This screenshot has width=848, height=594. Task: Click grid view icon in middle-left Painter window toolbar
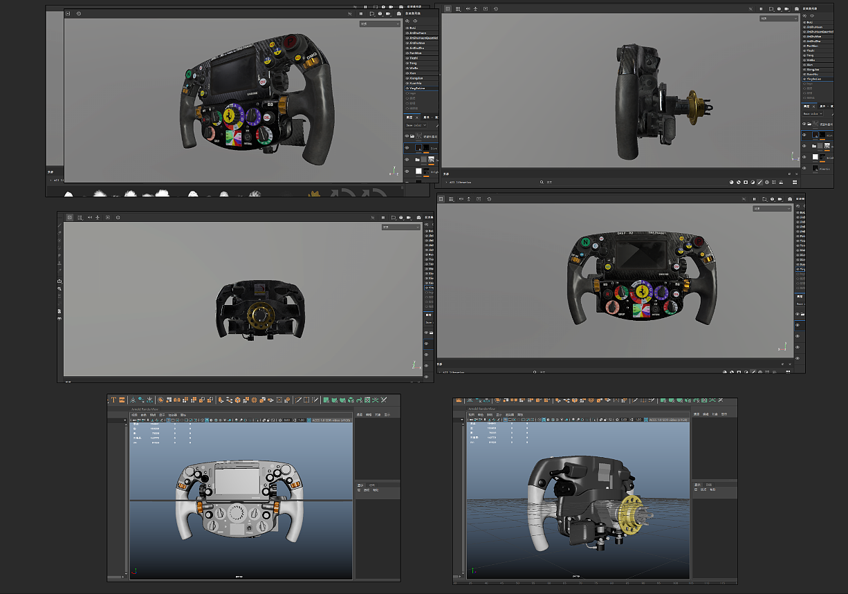69,217
